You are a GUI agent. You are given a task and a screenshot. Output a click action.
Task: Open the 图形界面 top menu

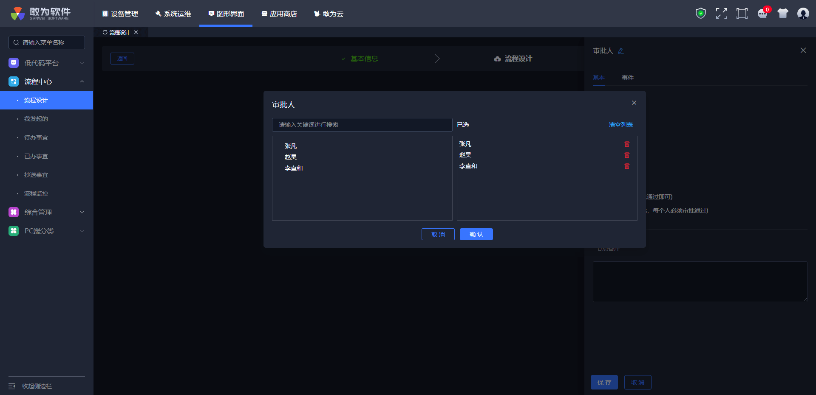[x=226, y=14]
